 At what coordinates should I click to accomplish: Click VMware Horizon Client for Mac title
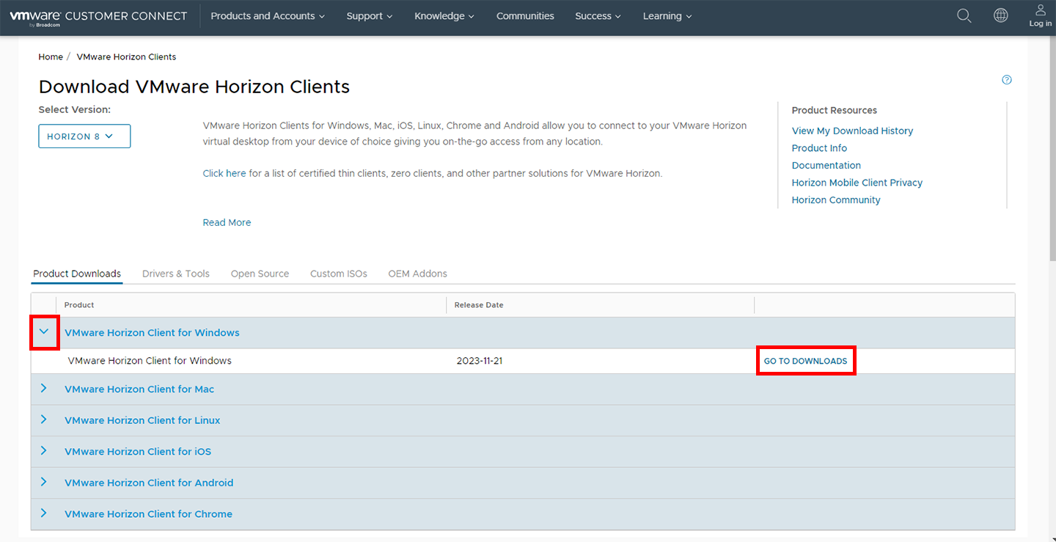[139, 389]
